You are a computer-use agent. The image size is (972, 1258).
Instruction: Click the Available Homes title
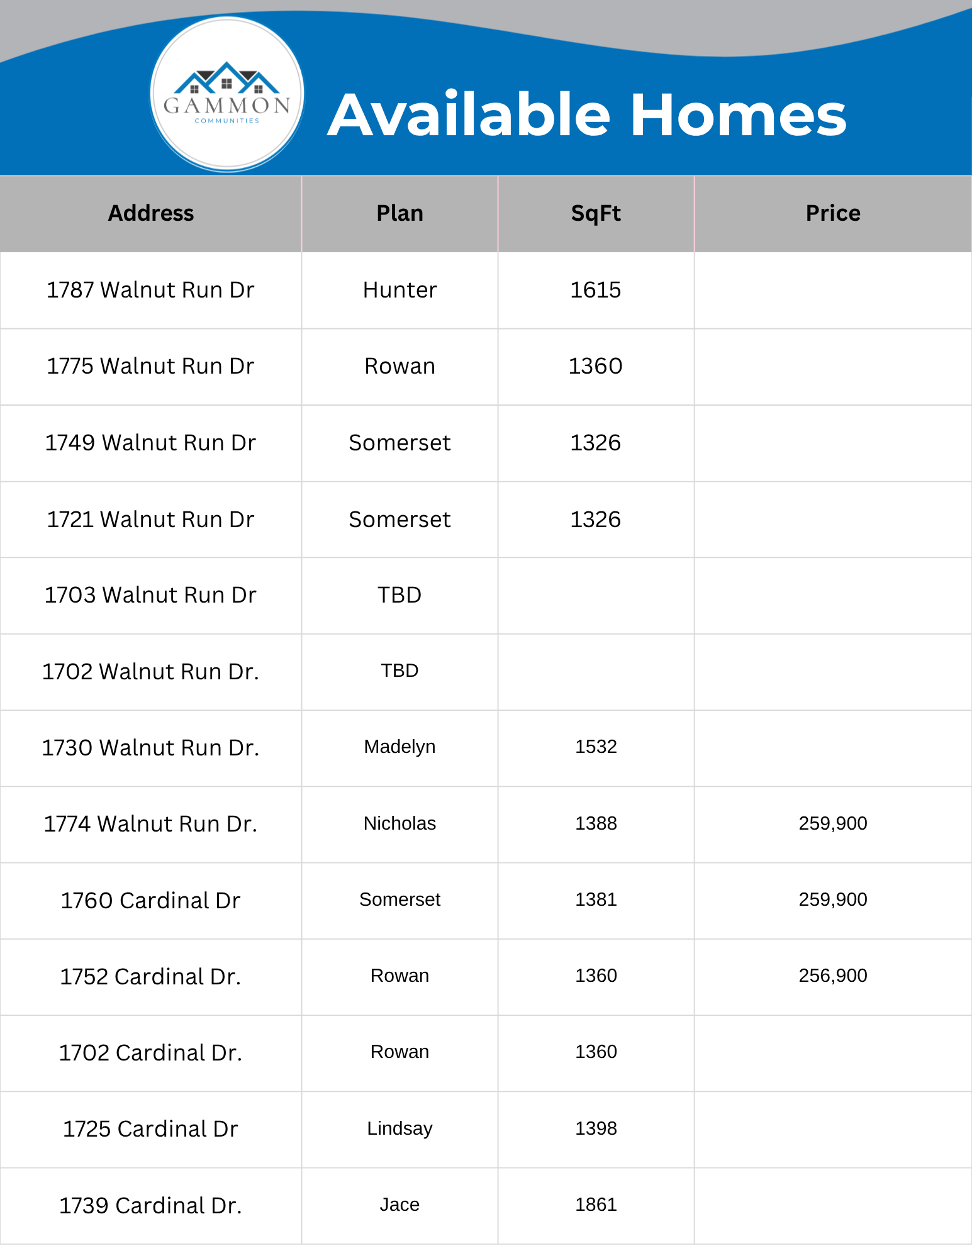587,115
